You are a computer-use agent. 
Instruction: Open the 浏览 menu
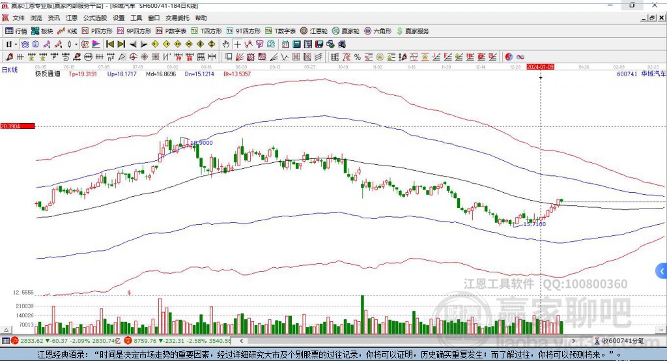pos(36,18)
